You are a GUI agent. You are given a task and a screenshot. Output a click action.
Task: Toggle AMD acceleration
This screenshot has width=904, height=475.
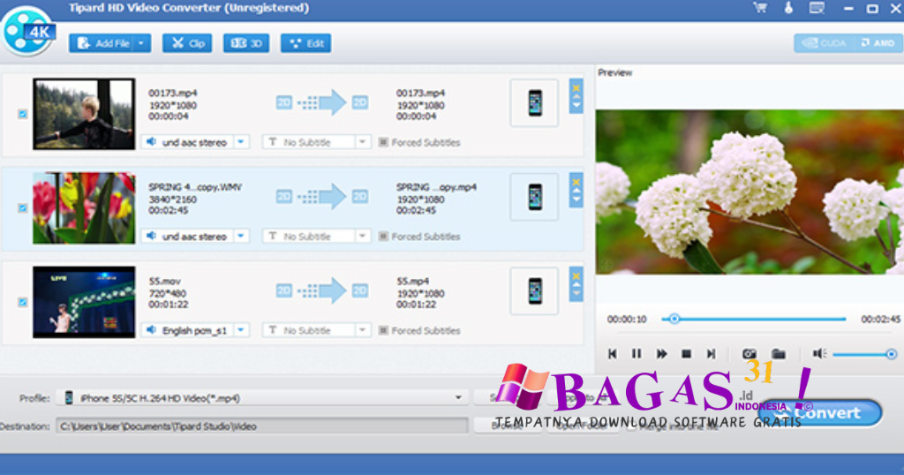pos(878,43)
